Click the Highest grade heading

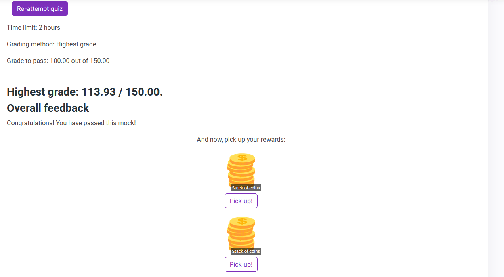tap(85, 92)
